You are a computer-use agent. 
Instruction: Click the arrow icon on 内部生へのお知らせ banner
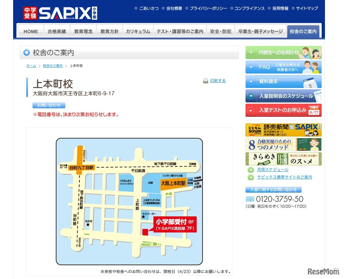250,53
